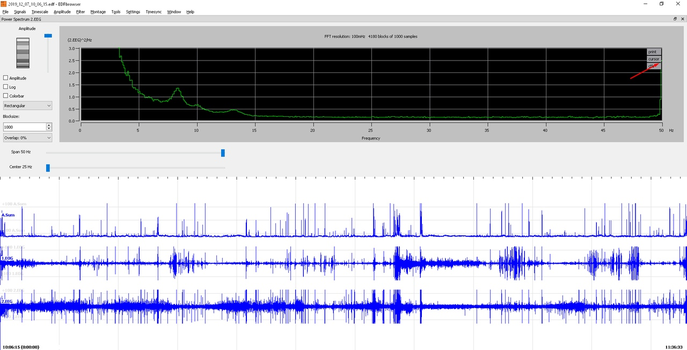The width and height of the screenshot is (687, 350).
Task: Decrease blocksize with the down arrow
Action: 49,129
